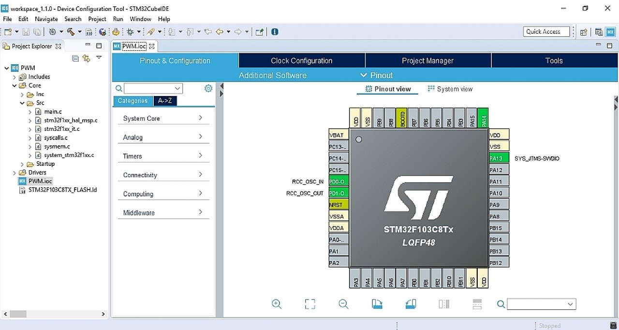619x330 pixels.
Task: Zoom in on the chip pinout
Action: click(x=277, y=304)
